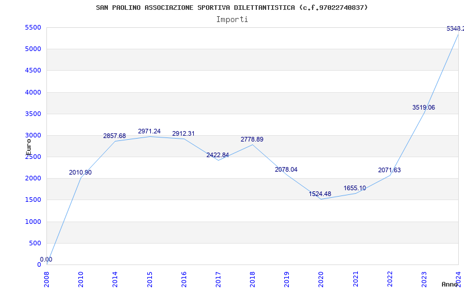Click the 1500 y-axis tick label
Viewport: 464px width, 290px height.
pyautogui.click(x=33, y=200)
